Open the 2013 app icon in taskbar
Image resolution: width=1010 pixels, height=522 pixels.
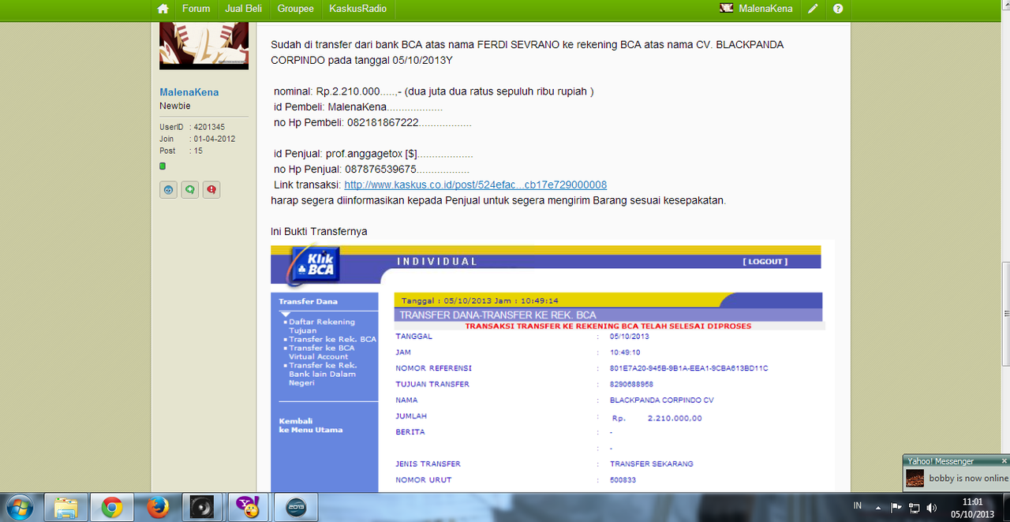[296, 508]
